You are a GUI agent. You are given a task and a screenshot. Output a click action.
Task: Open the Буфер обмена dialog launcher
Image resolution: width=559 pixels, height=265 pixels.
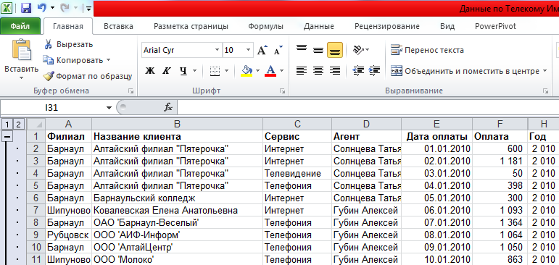pos(131,91)
